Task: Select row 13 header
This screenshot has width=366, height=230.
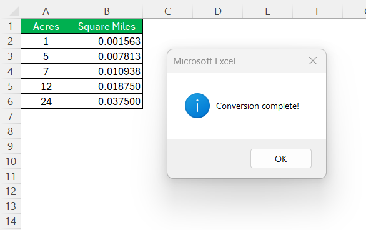Action: coord(10,206)
